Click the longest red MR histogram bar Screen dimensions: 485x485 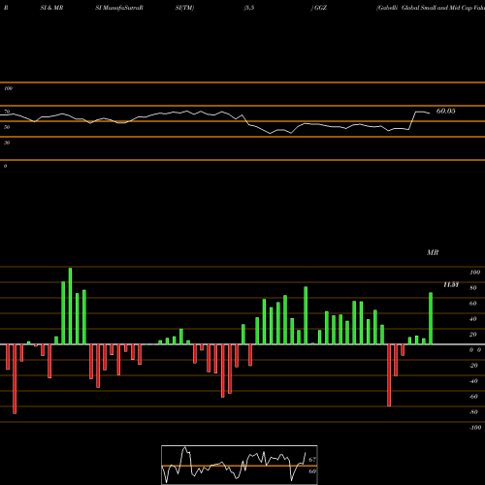tap(15, 379)
